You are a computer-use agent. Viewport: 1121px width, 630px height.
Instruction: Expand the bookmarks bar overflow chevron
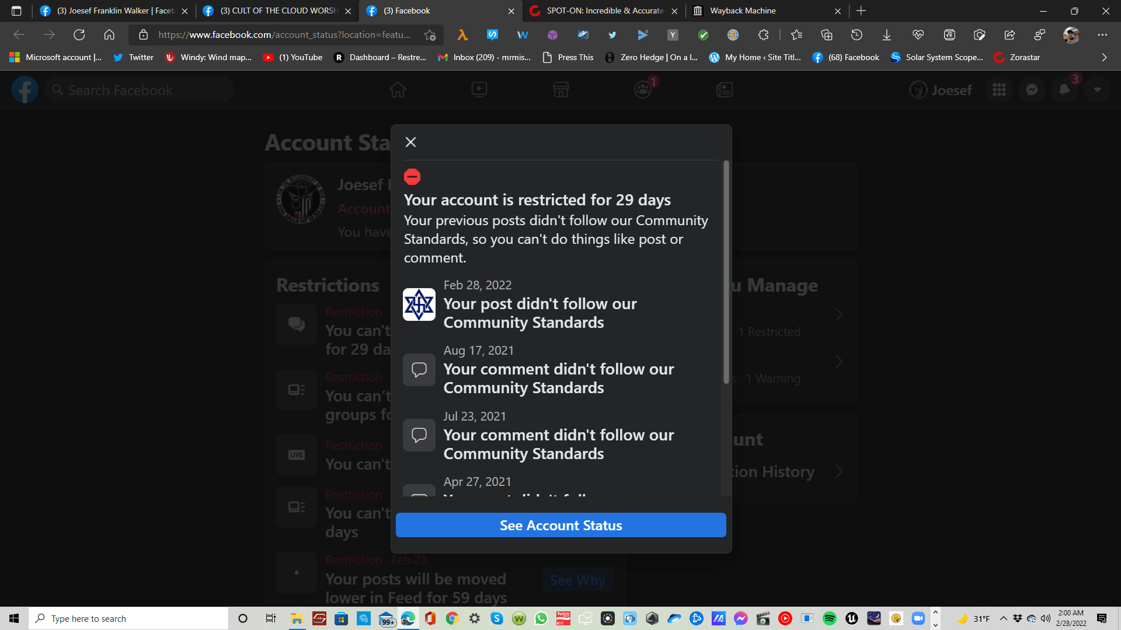click(x=1103, y=57)
